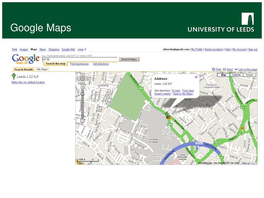Click the Print link
This screenshot has width=264, height=198.
click(x=218, y=69)
